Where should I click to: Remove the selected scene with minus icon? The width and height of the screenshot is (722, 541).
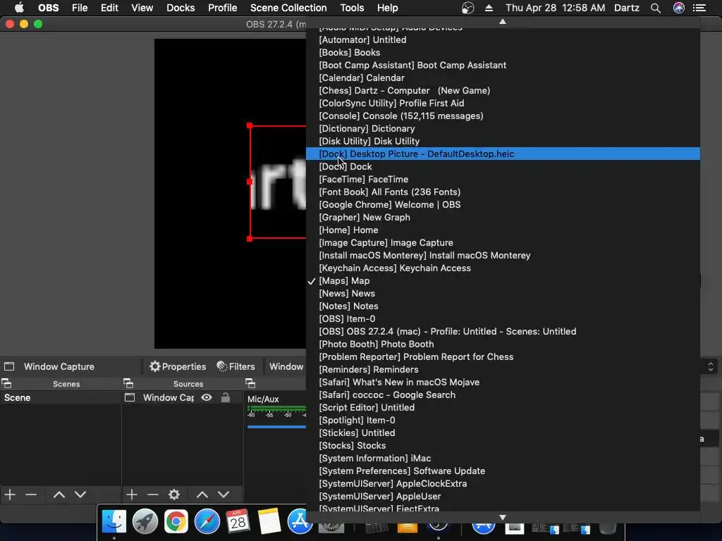tap(31, 495)
